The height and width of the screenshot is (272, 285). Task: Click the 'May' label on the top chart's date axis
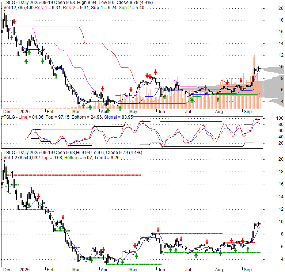(133, 112)
